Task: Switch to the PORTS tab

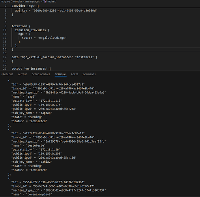Action: pyautogui.click(x=75, y=74)
